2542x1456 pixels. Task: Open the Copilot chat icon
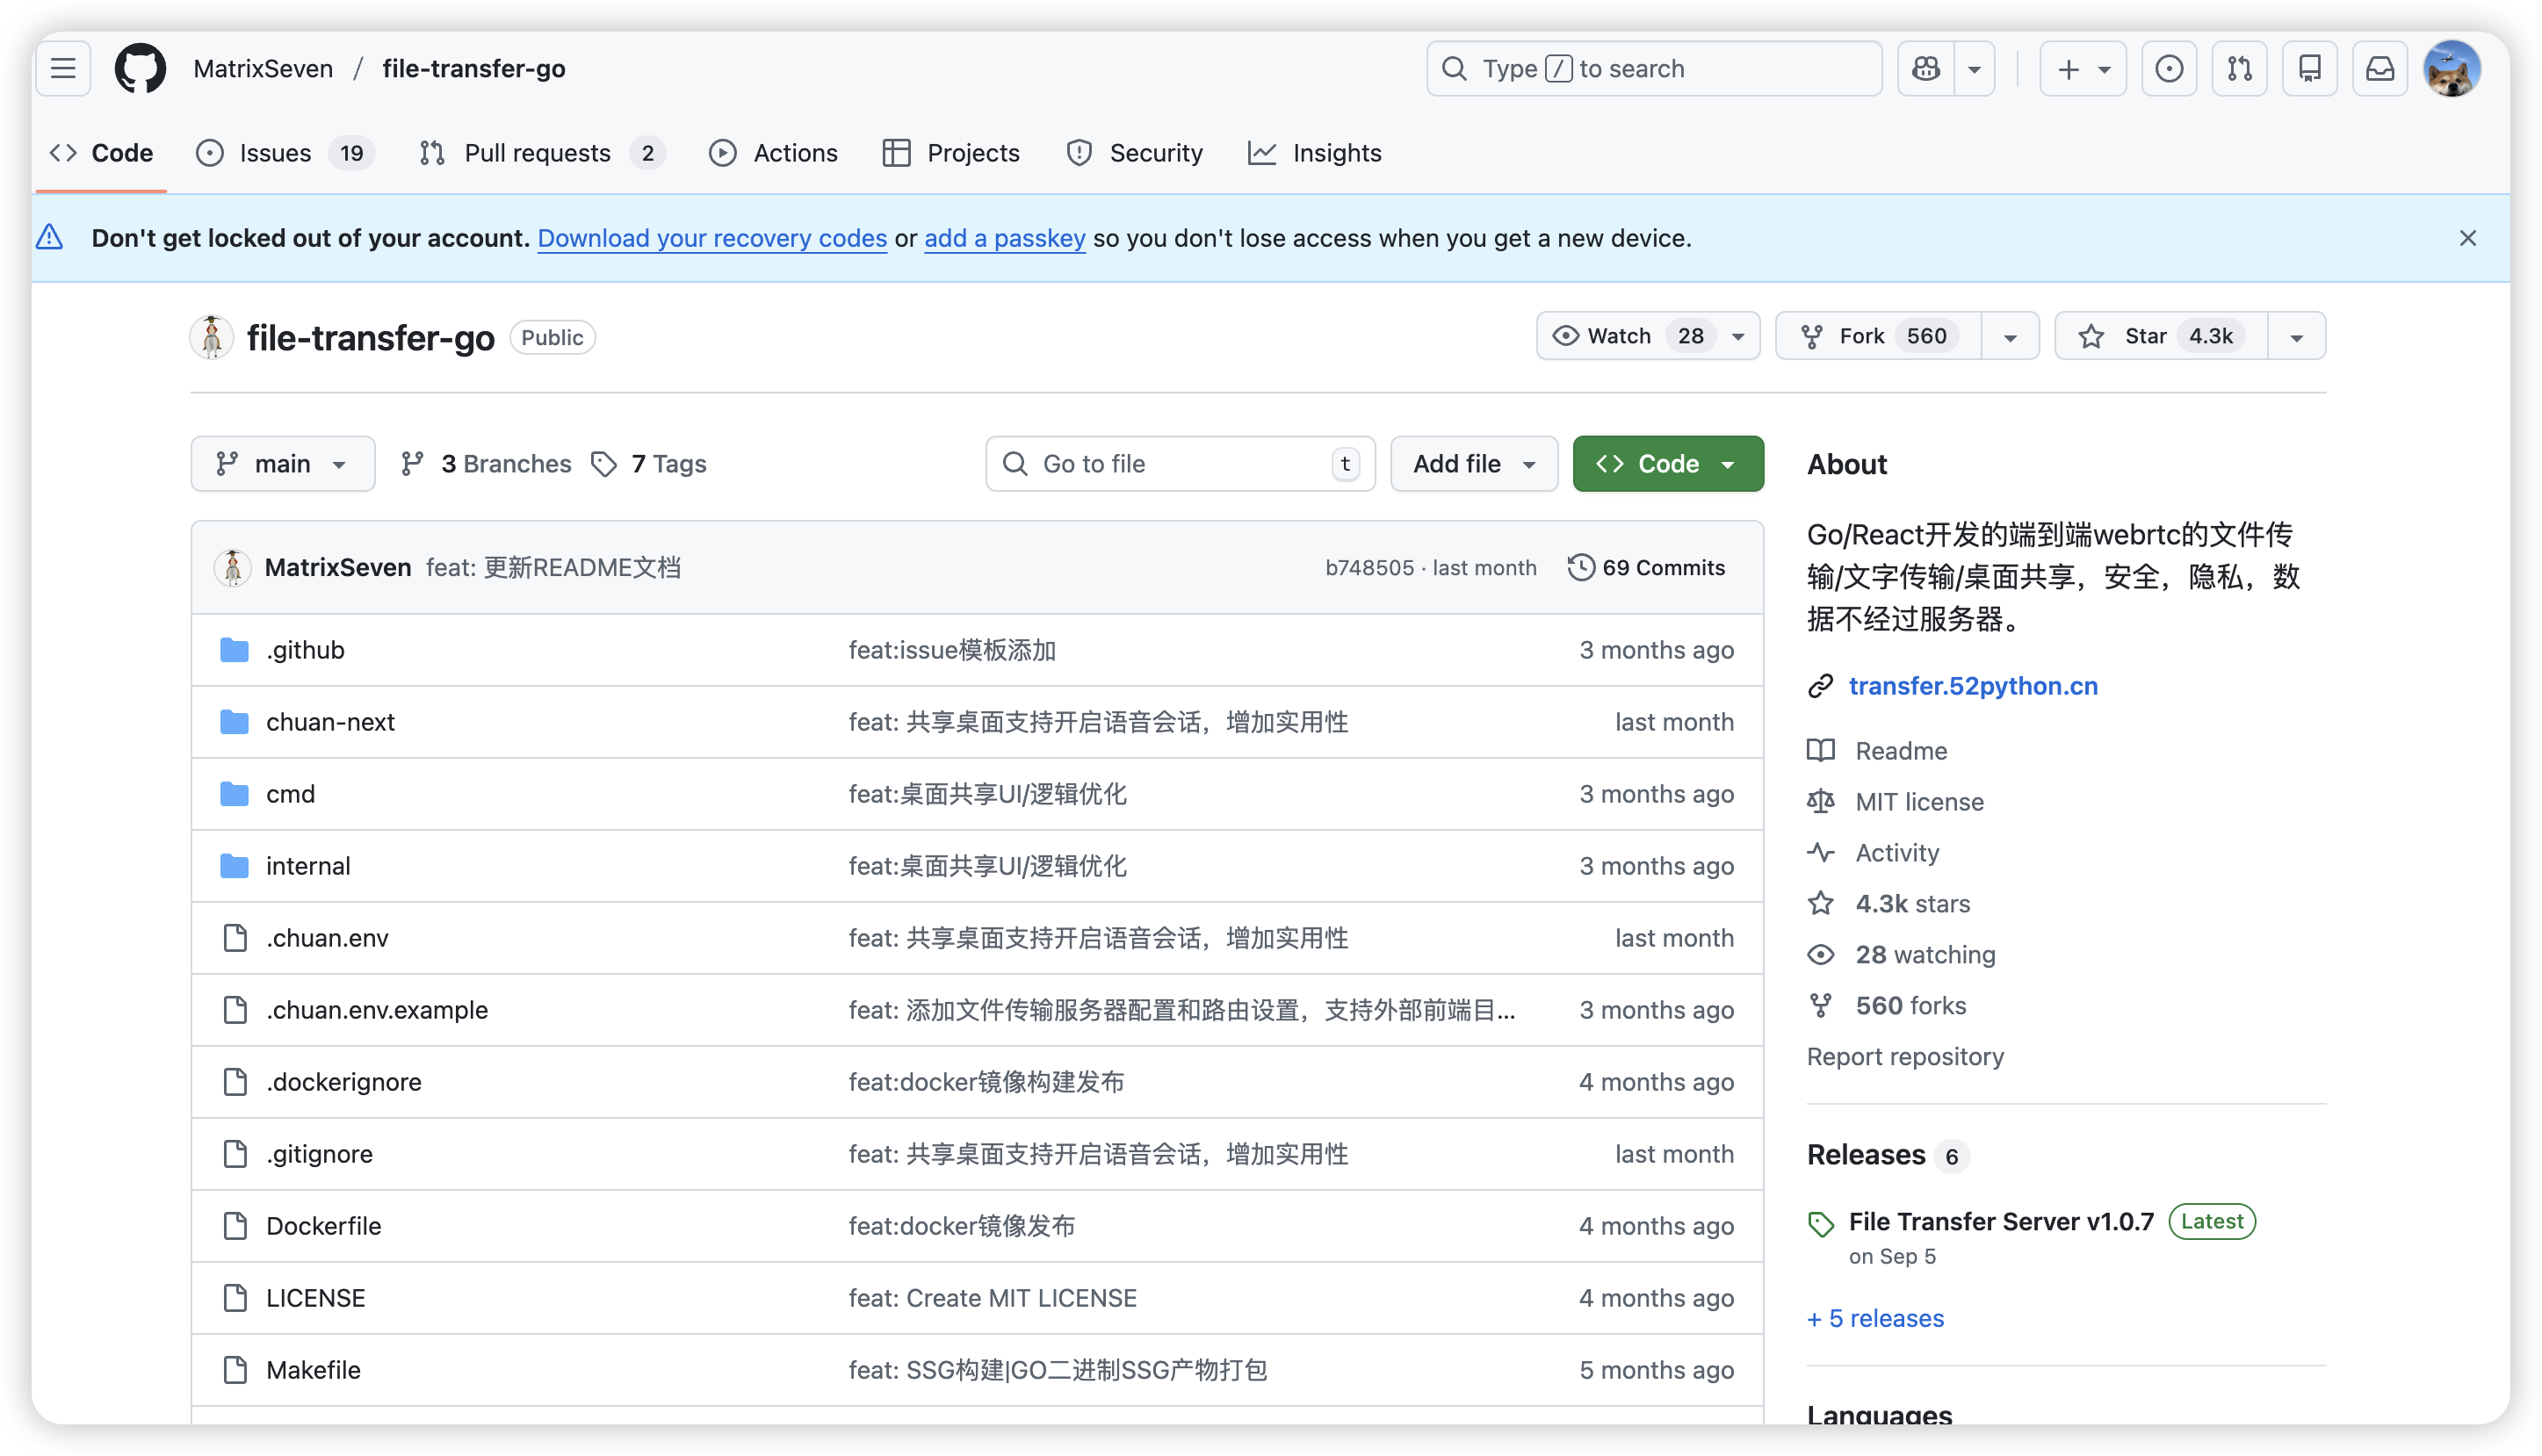(x=1926, y=68)
